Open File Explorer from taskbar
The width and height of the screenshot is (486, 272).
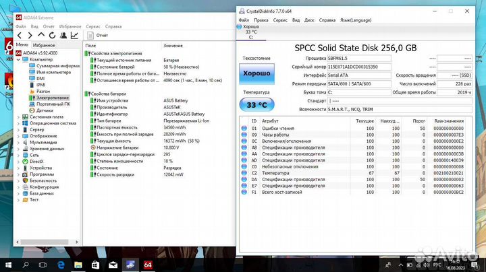(x=78, y=265)
